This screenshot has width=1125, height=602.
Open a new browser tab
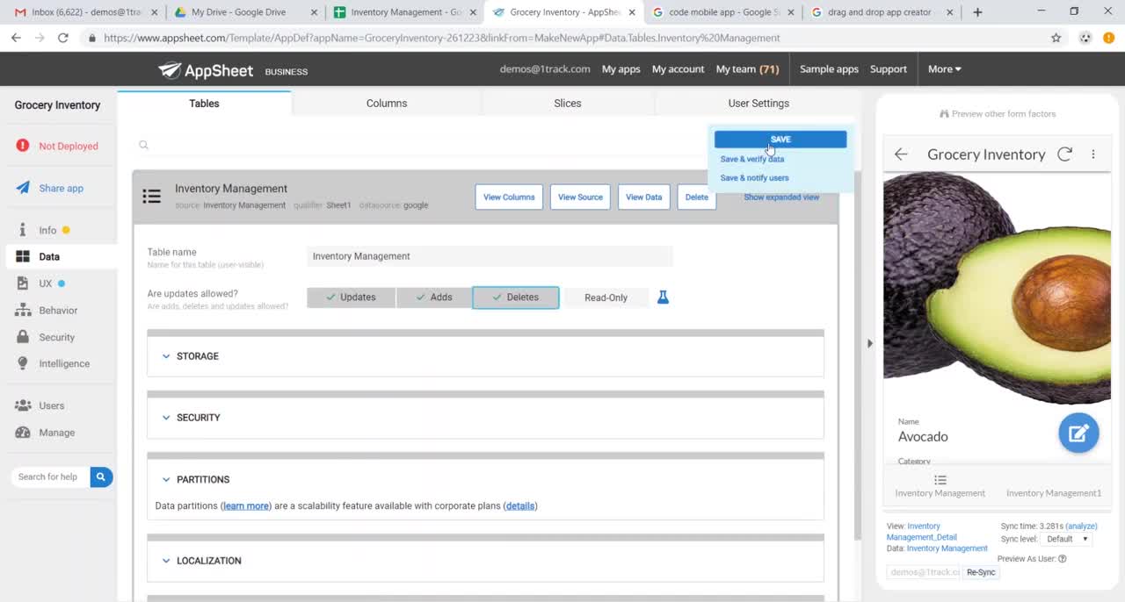point(977,12)
